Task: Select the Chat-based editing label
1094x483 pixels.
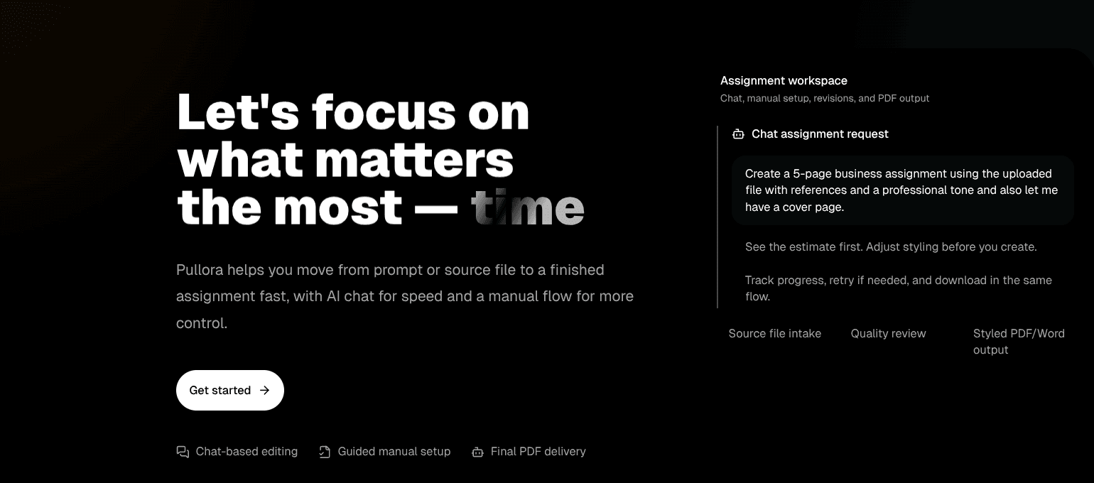Action: [247, 452]
